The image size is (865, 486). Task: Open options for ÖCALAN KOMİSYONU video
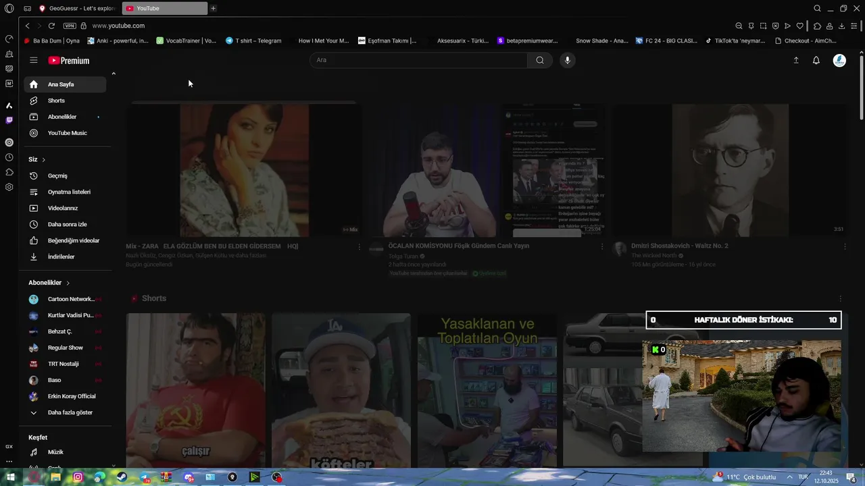602,247
